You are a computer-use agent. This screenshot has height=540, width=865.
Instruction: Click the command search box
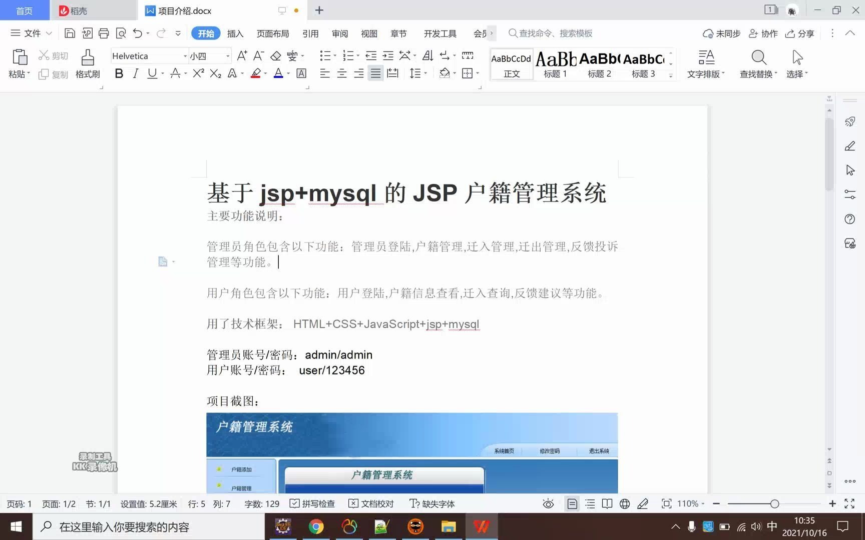[551, 33]
